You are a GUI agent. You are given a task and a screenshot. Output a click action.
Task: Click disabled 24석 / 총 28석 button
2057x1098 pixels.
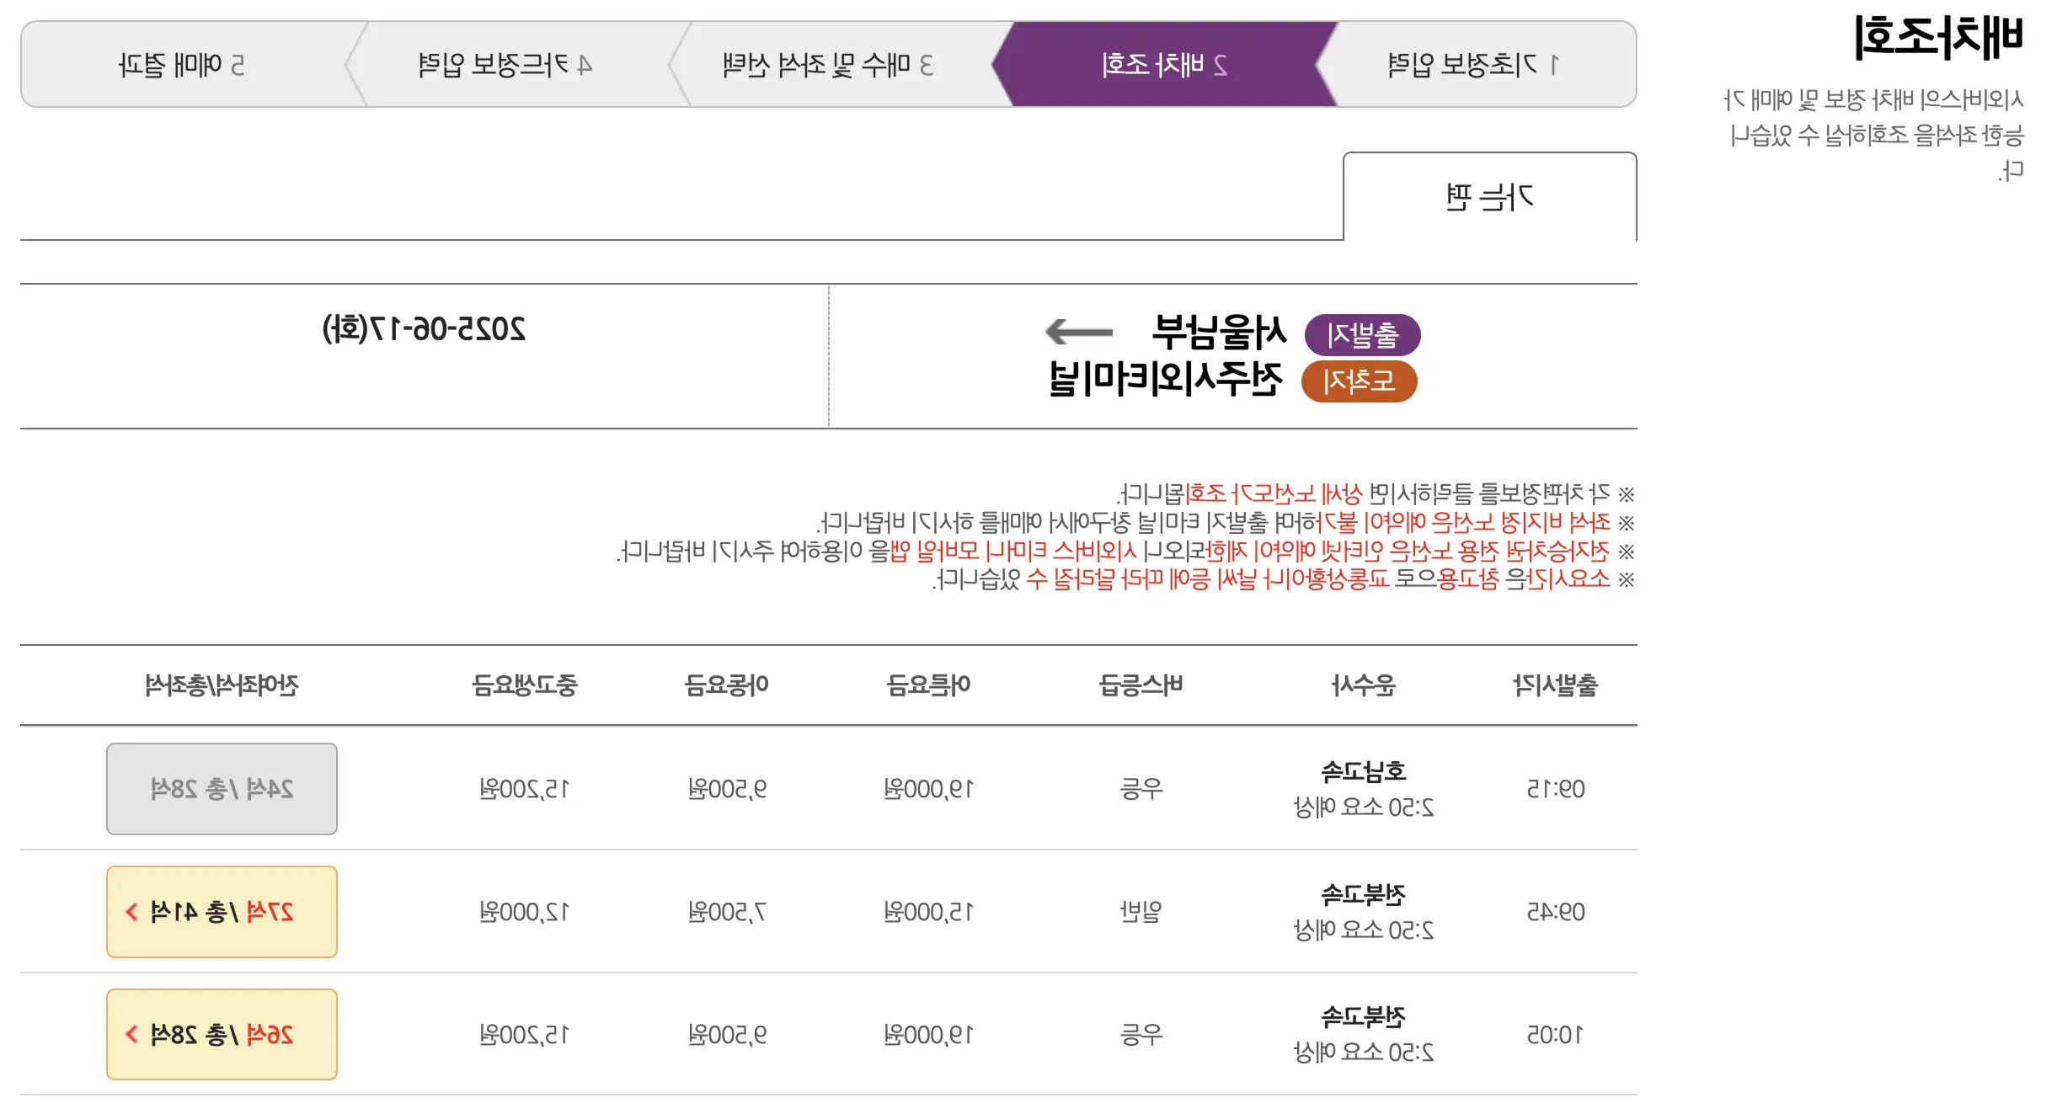[x=222, y=789]
